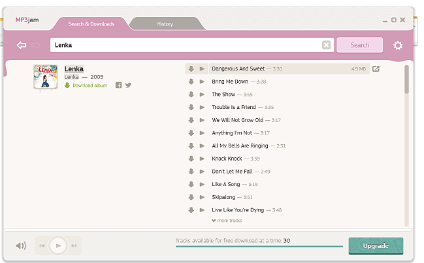
Task: Play the Skipalong track
Action: (x=202, y=197)
